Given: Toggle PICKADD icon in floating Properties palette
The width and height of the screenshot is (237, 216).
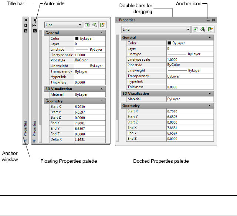Looking at the screenshot, I should [x=87, y=25].
